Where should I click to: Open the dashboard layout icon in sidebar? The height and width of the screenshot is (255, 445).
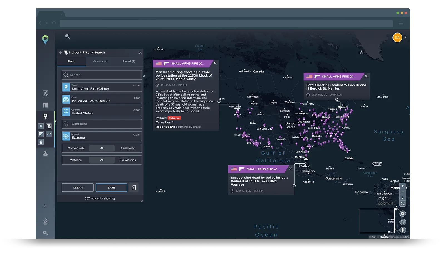coord(45,105)
